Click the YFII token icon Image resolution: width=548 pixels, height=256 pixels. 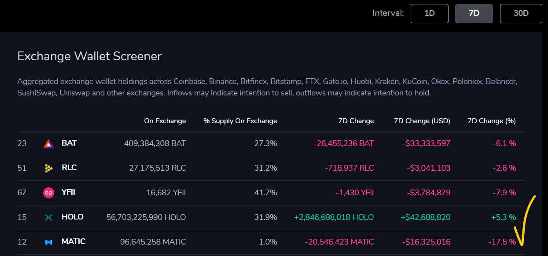click(48, 193)
